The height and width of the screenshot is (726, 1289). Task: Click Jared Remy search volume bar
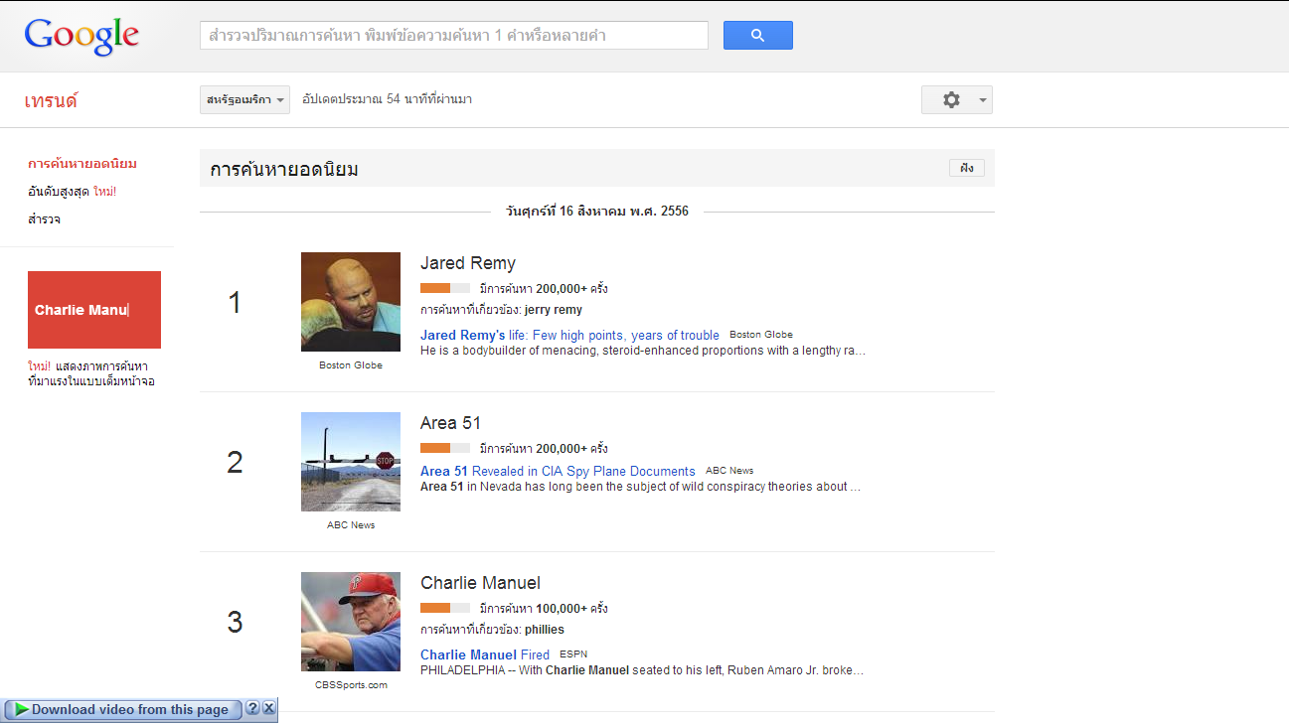click(x=445, y=288)
